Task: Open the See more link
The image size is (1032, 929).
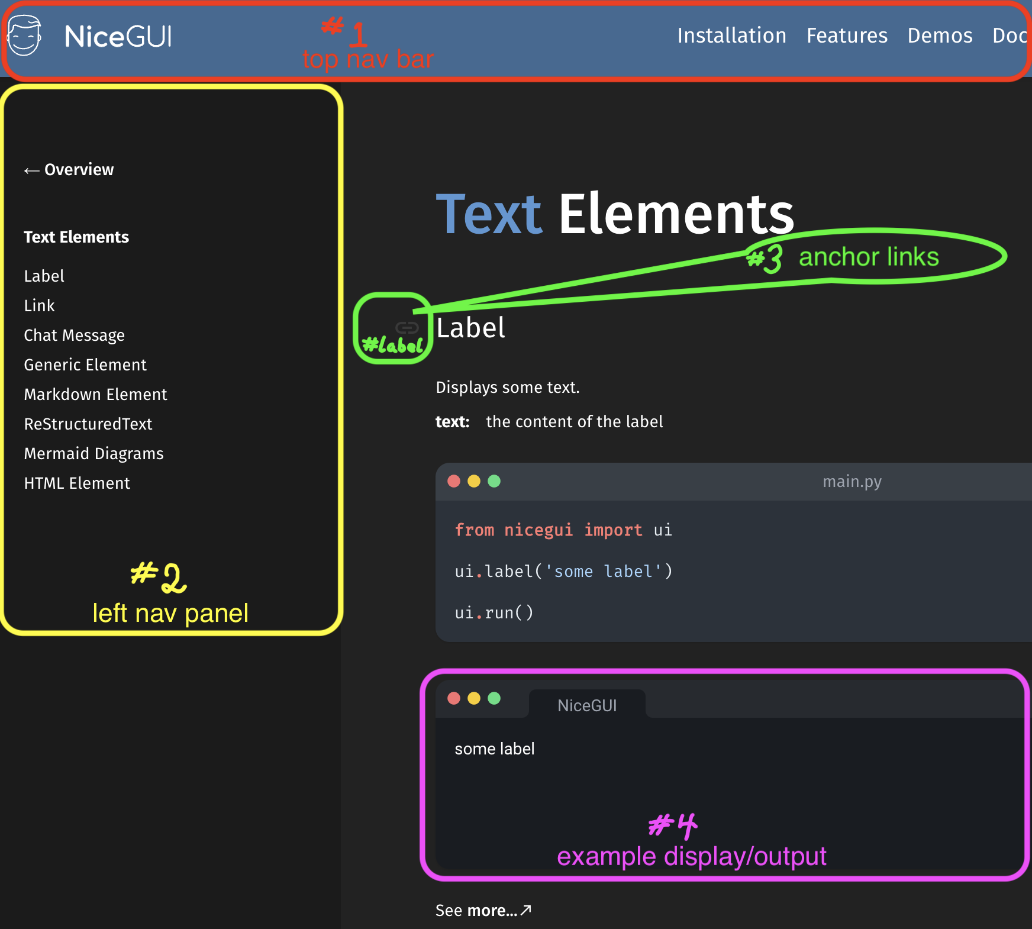Action: [x=483, y=911]
